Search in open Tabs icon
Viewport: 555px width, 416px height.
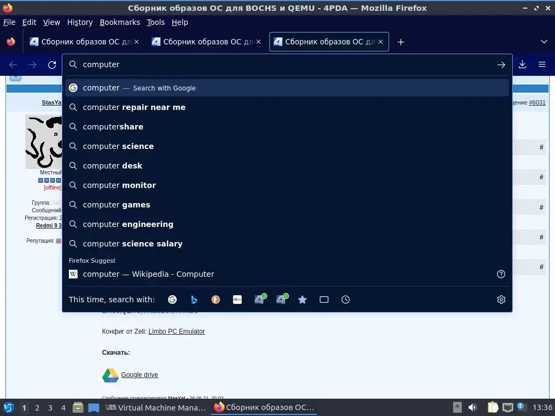(x=324, y=300)
